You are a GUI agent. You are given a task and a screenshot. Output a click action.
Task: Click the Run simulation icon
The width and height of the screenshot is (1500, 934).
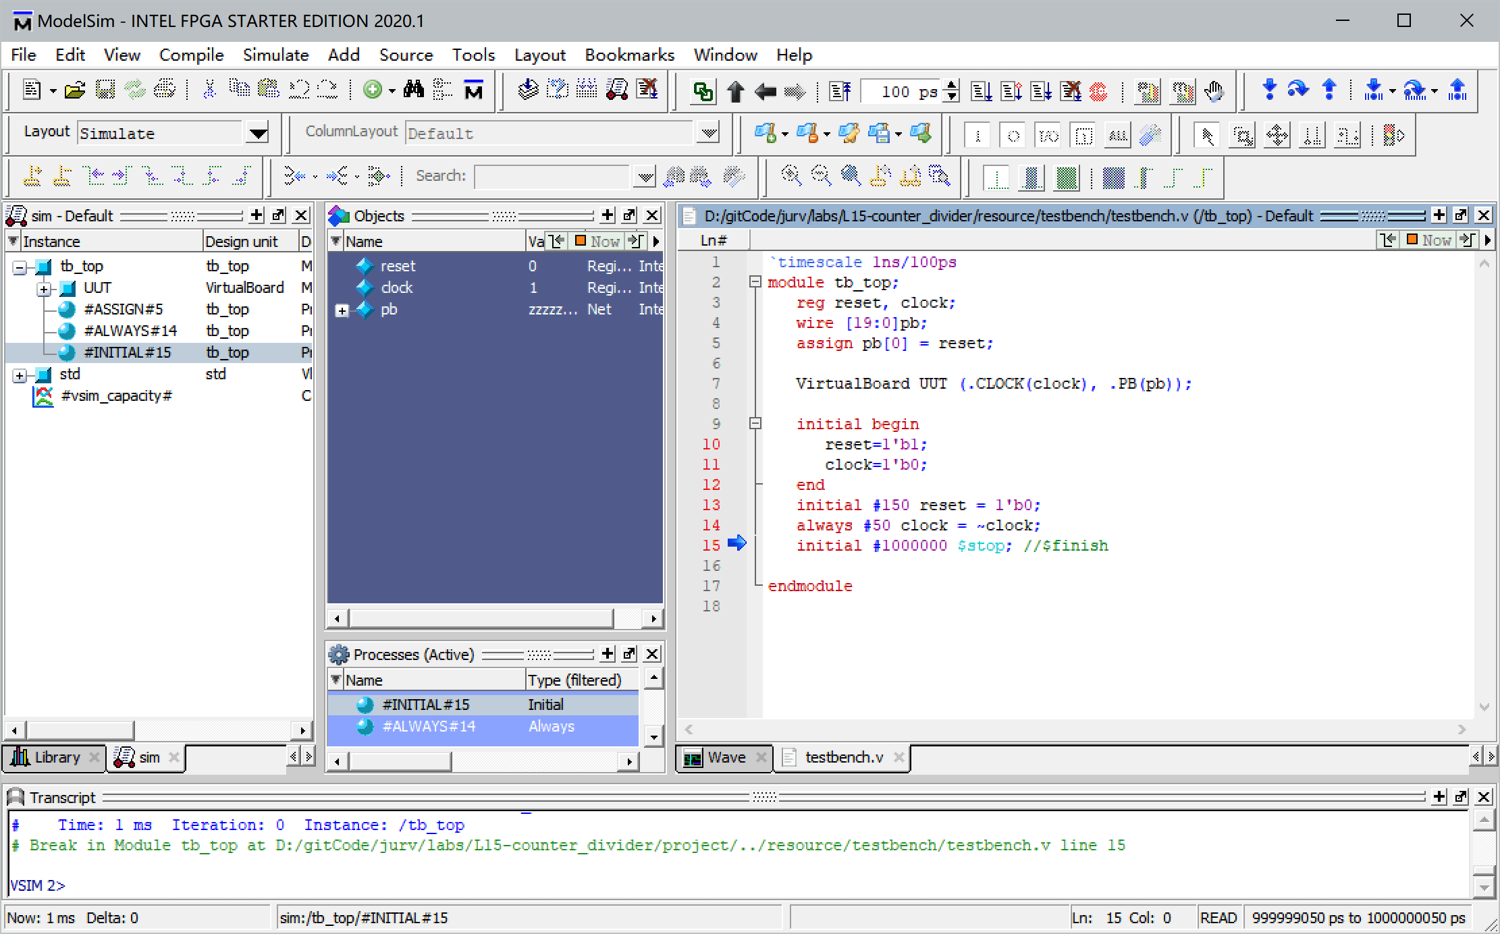pyautogui.click(x=981, y=91)
